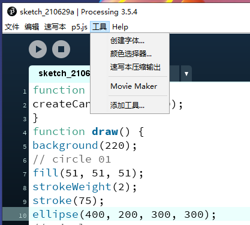Click the window title 'sketch_210629a | Processing 3.5.4'
250x225 pixels.
(79, 12)
